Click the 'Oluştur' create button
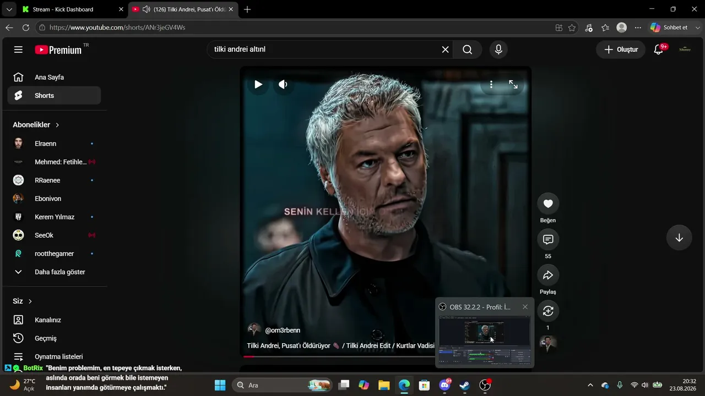This screenshot has width=705, height=396. coord(621,50)
